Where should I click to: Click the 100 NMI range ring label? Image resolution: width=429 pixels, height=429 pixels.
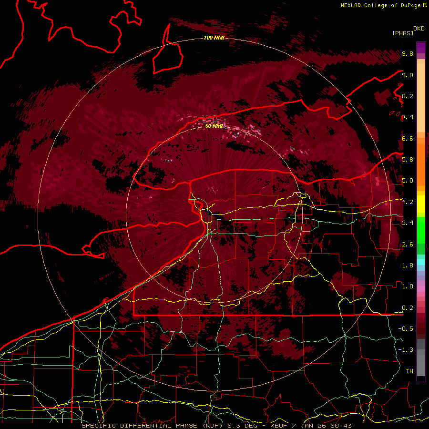pyautogui.click(x=214, y=38)
